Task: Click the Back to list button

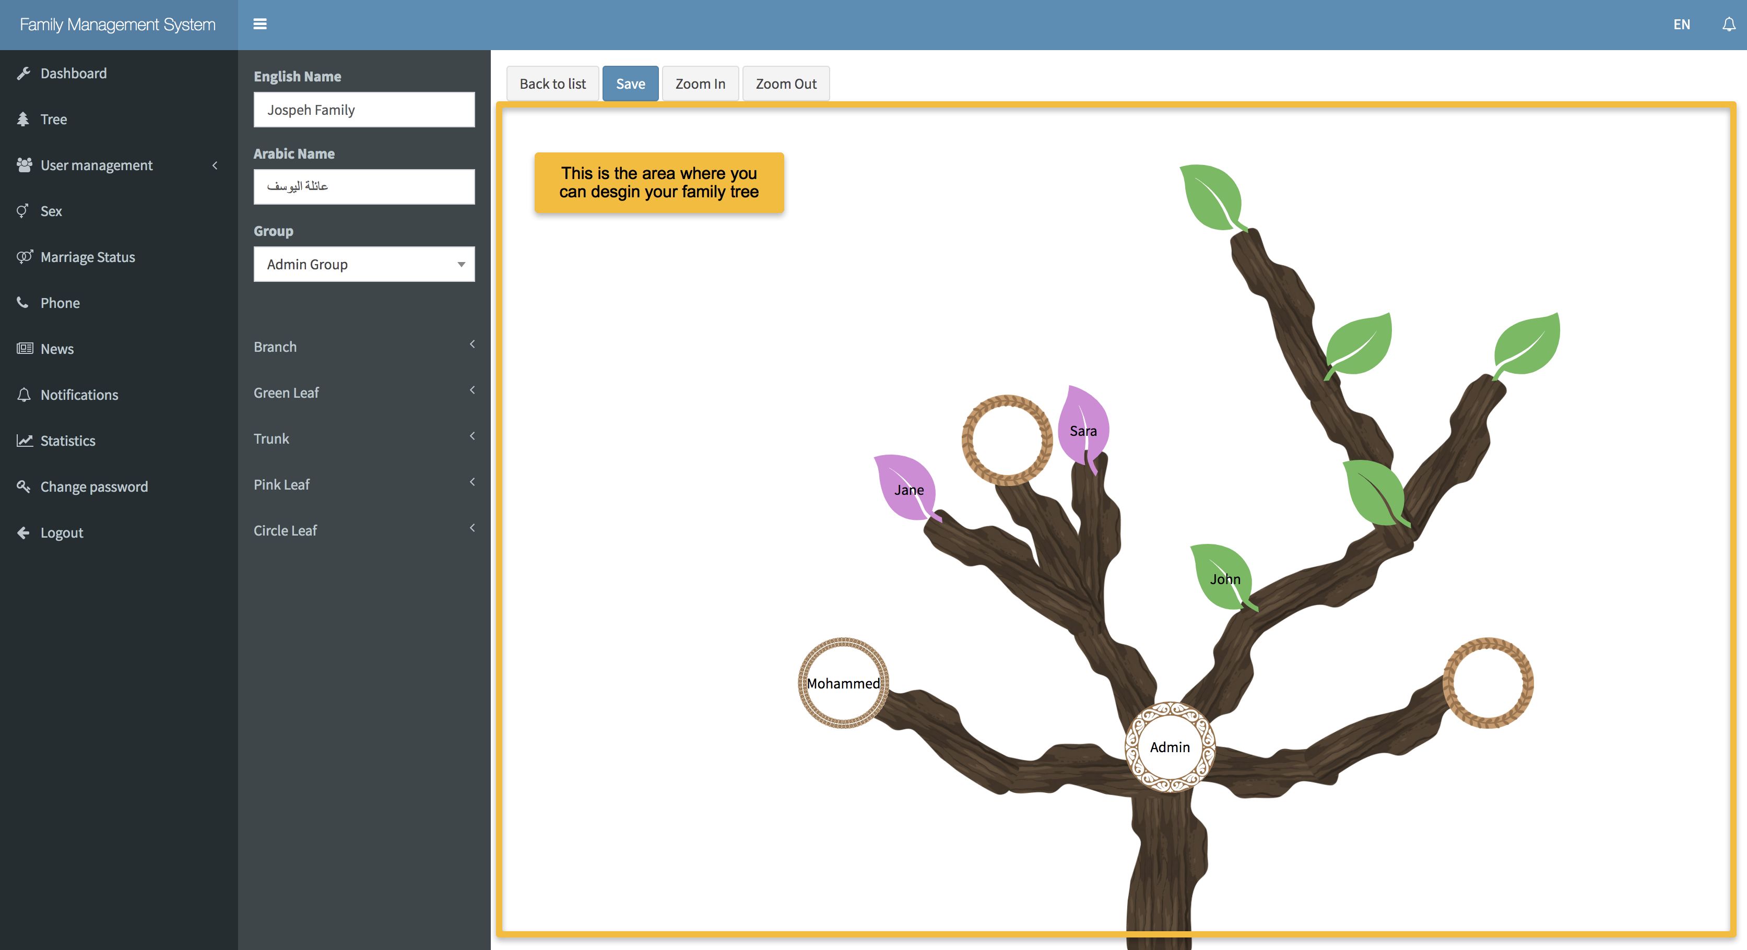Action: tap(553, 84)
